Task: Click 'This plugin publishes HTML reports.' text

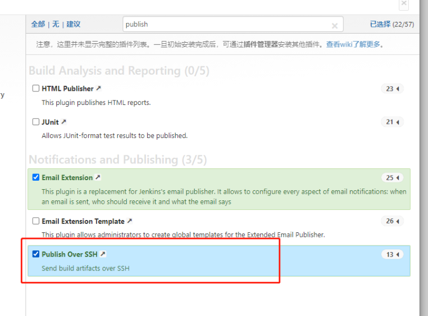Action: 96,103
